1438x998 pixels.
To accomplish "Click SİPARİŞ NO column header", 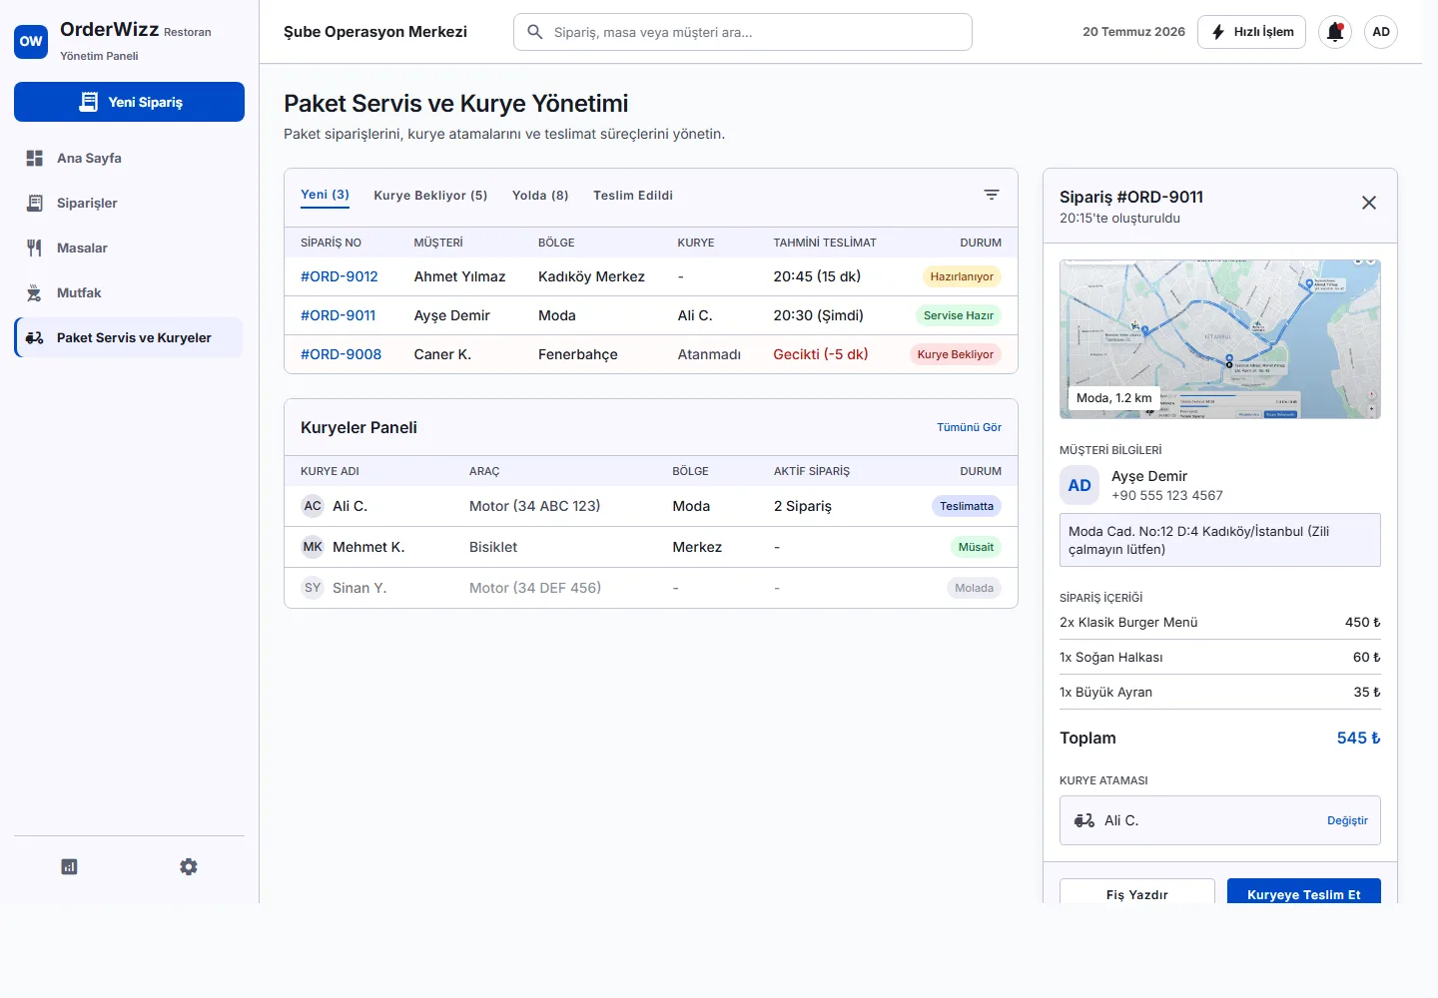I will (331, 243).
